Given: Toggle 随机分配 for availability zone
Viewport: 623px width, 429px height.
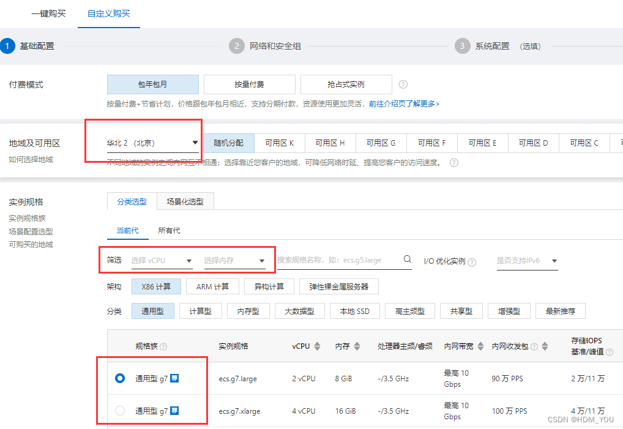Looking at the screenshot, I should (x=229, y=143).
